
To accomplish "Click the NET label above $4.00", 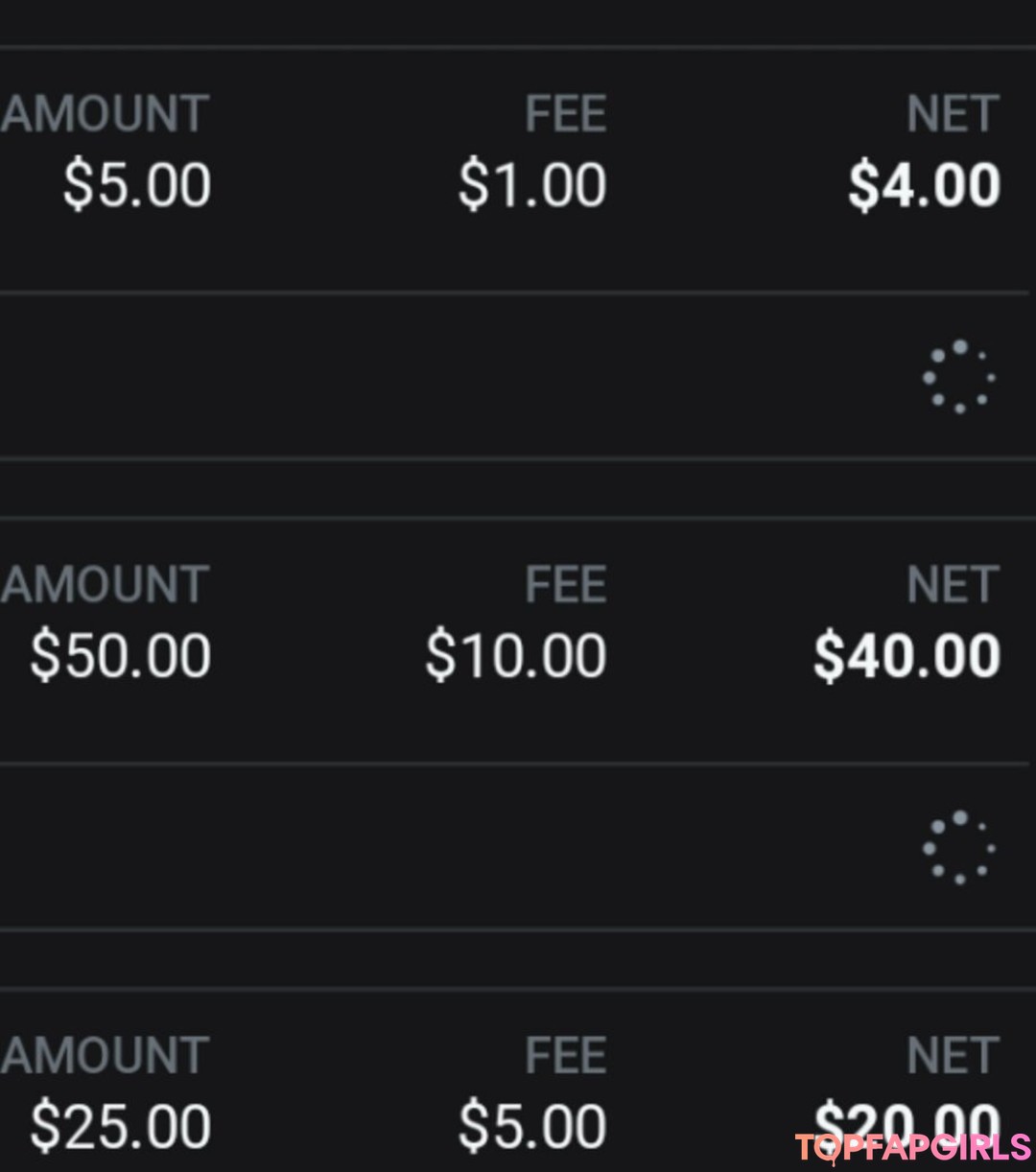I will (x=954, y=114).
